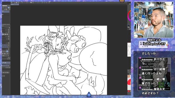Click the Fill bucket icon in the command bar
Image resolution: width=175 pixels, height=98 pixels.
tap(31, 2)
